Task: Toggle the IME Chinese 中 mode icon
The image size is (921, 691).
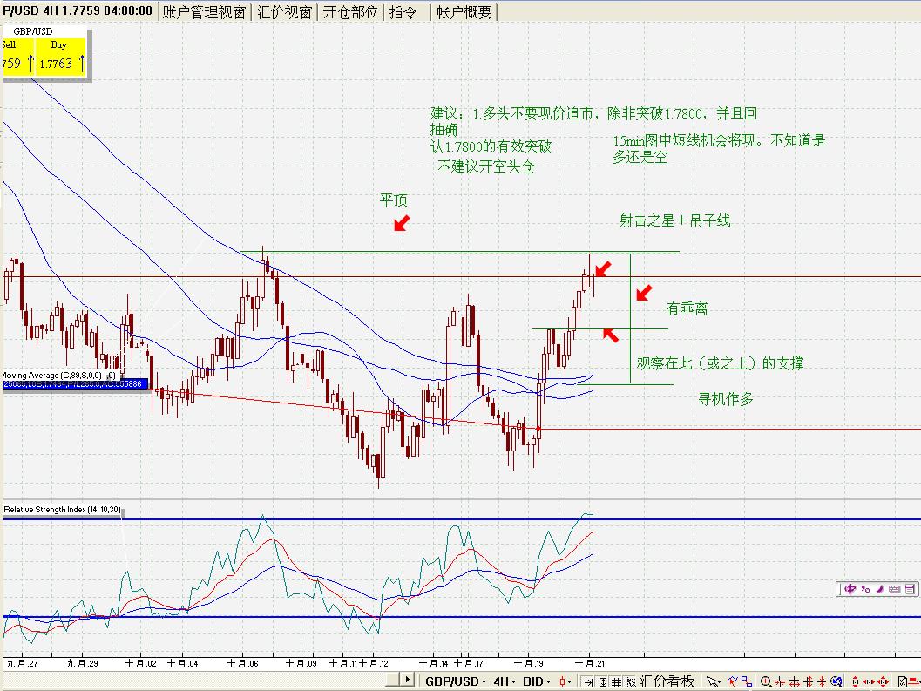Action: 850,589
